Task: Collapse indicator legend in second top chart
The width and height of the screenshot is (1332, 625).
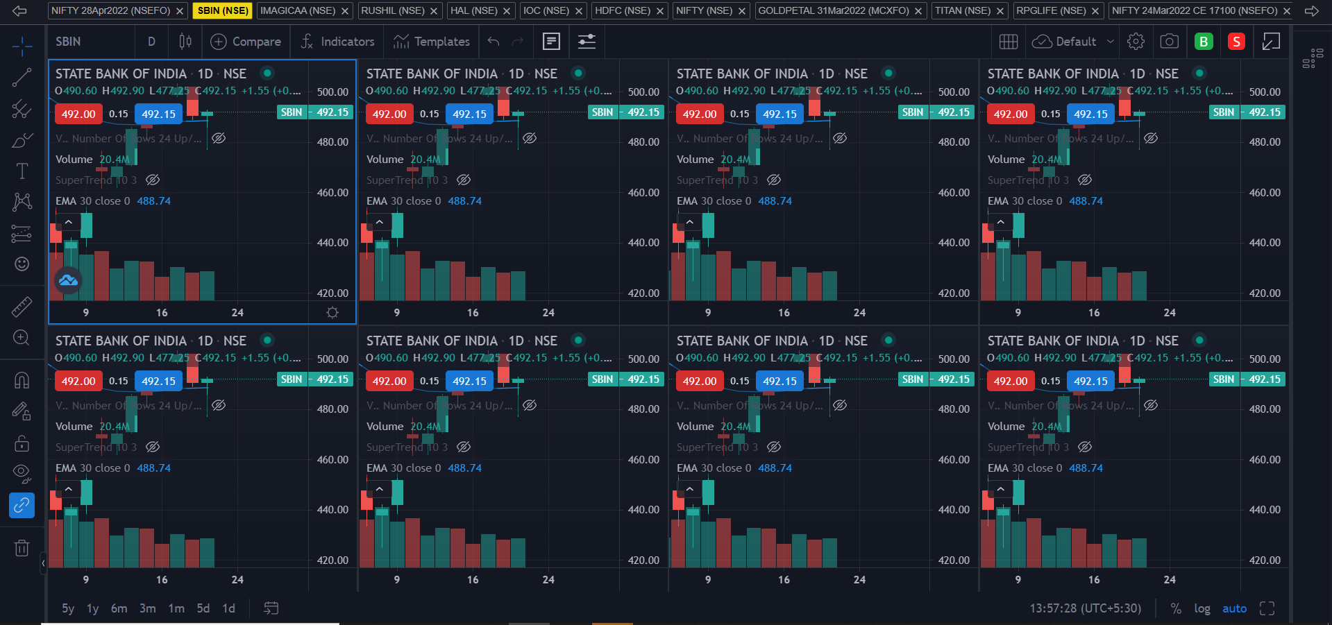Action: (x=380, y=222)
